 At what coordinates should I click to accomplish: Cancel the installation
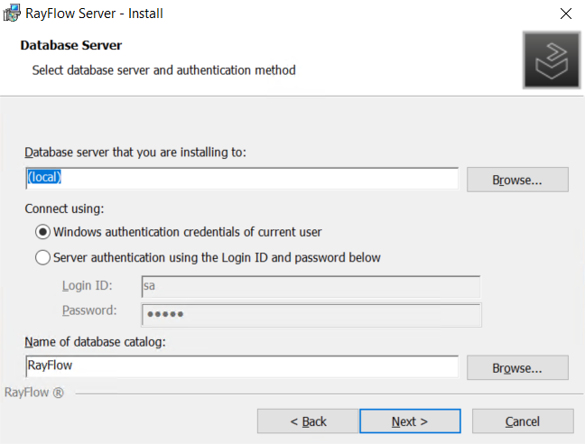(523, 421)
